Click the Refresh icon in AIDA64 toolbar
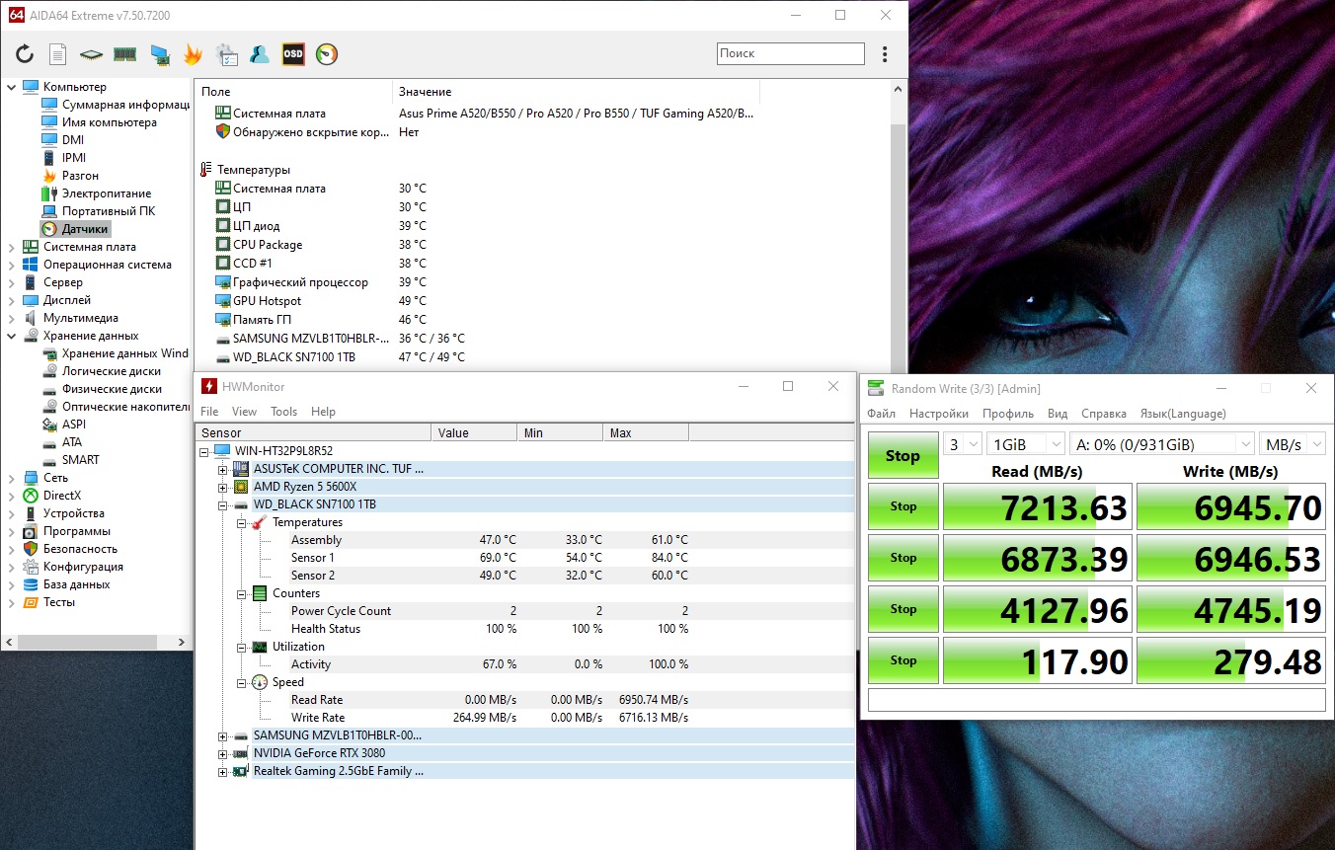Viewport: 1335px width, 850px height. pos(25,54)
